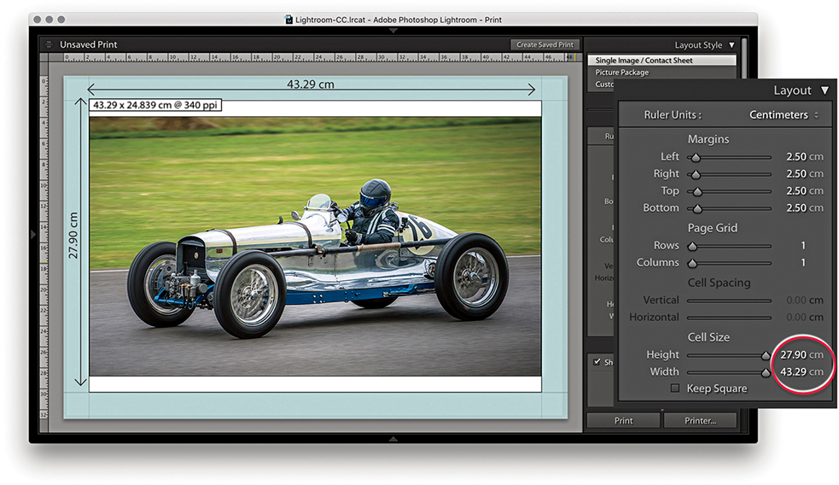Image resolution: width=839 pixels, height=485 pixels.
Task: Click the top panel reveal arrow
Action: pyautogui.click(x=393, y=31)
